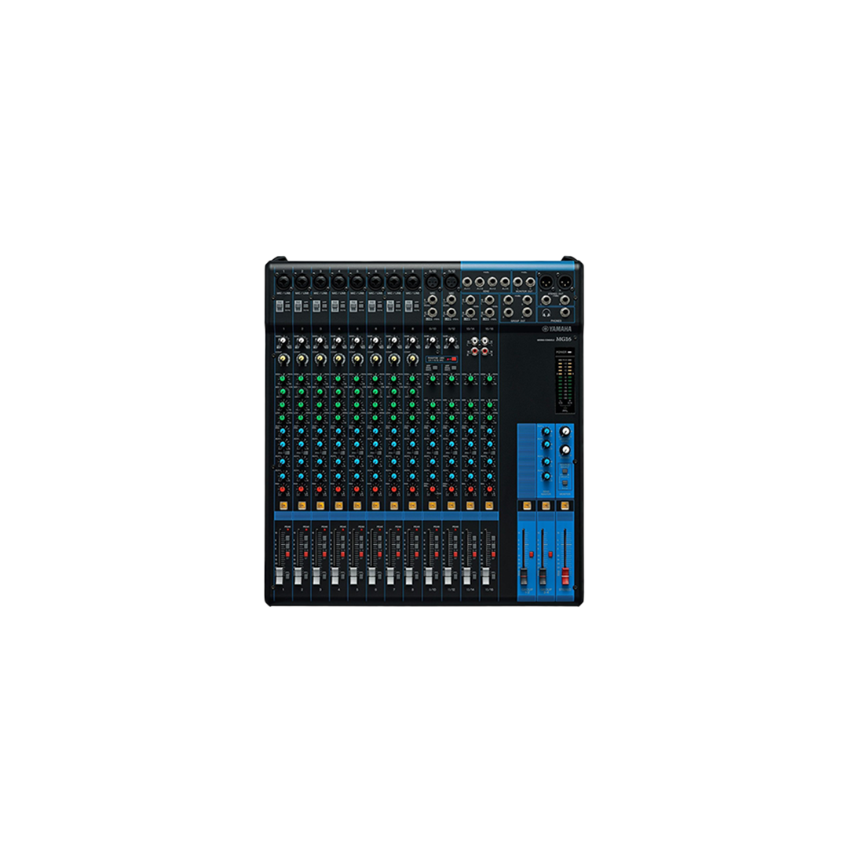Click the upper line input jack on channel 9/10
Image resolution: width=848 pixels, height=848 pixels.
[432, 299]
